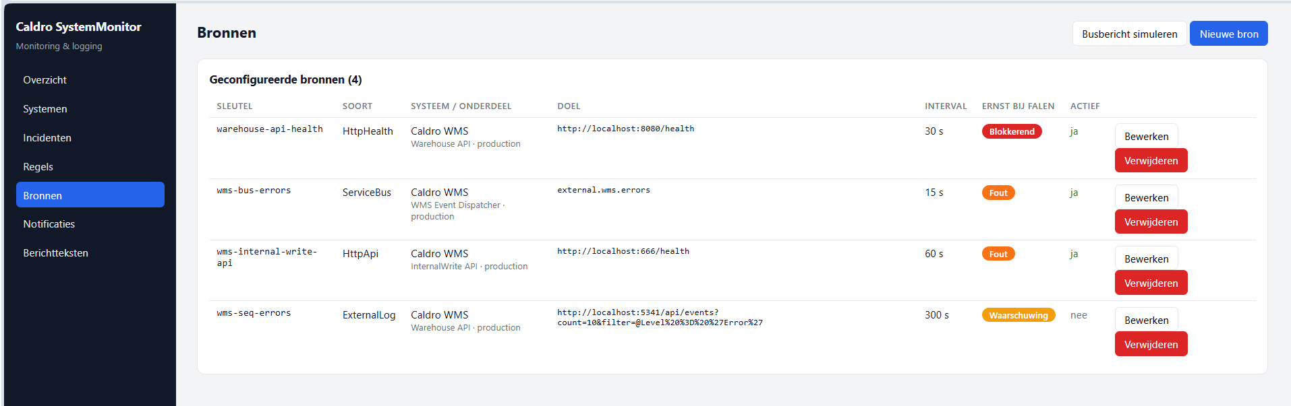Click the localhost:5341/api/events target URL

pos(660,317)
